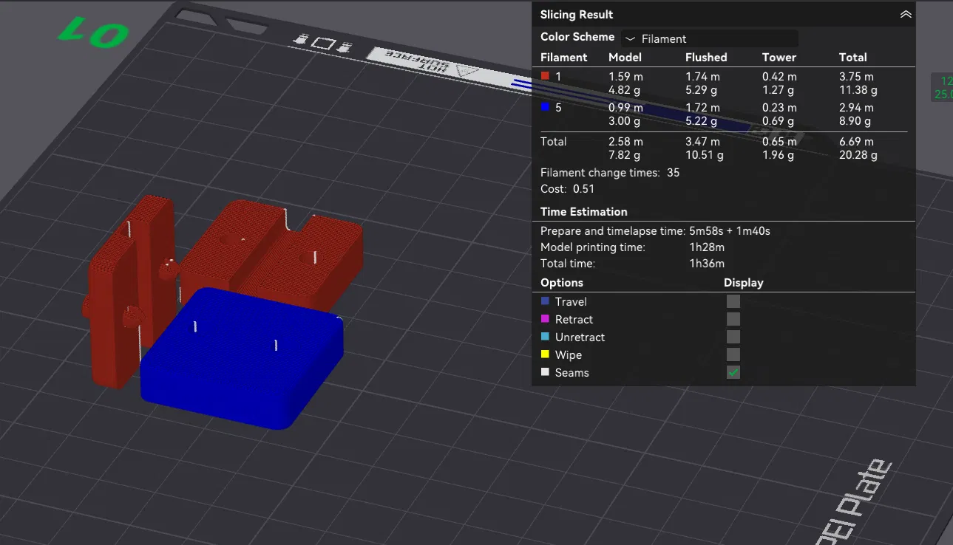953x545 pixels.
Task: Click the flushed value 1.72 m
Action: (703, 107)
